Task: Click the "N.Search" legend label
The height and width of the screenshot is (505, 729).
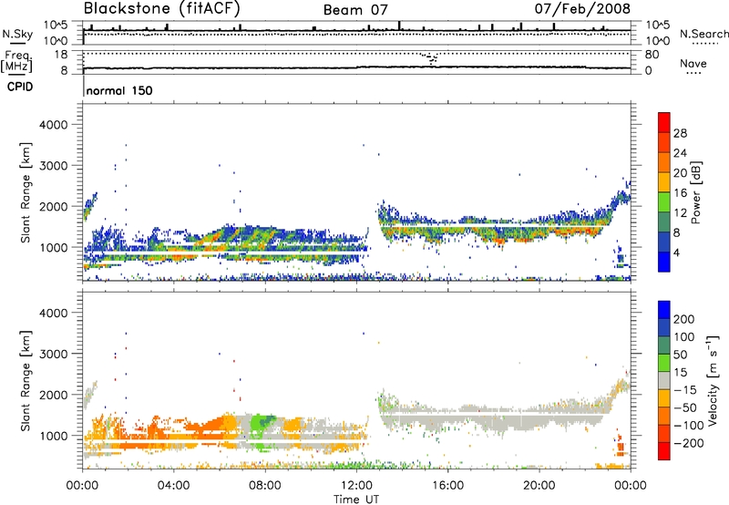Action: [703, 34]
